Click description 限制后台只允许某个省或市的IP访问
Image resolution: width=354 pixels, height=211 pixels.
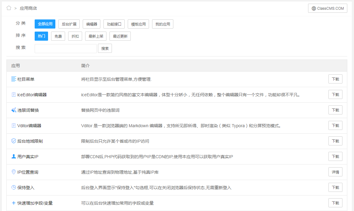point(115,141)
